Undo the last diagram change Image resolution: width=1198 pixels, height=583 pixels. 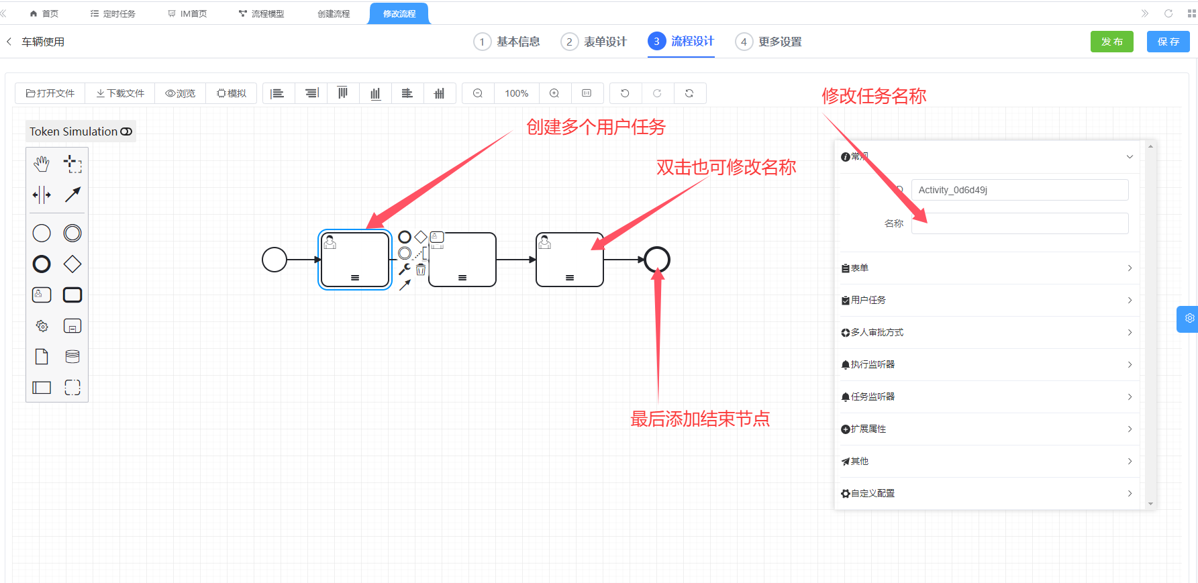625,93
